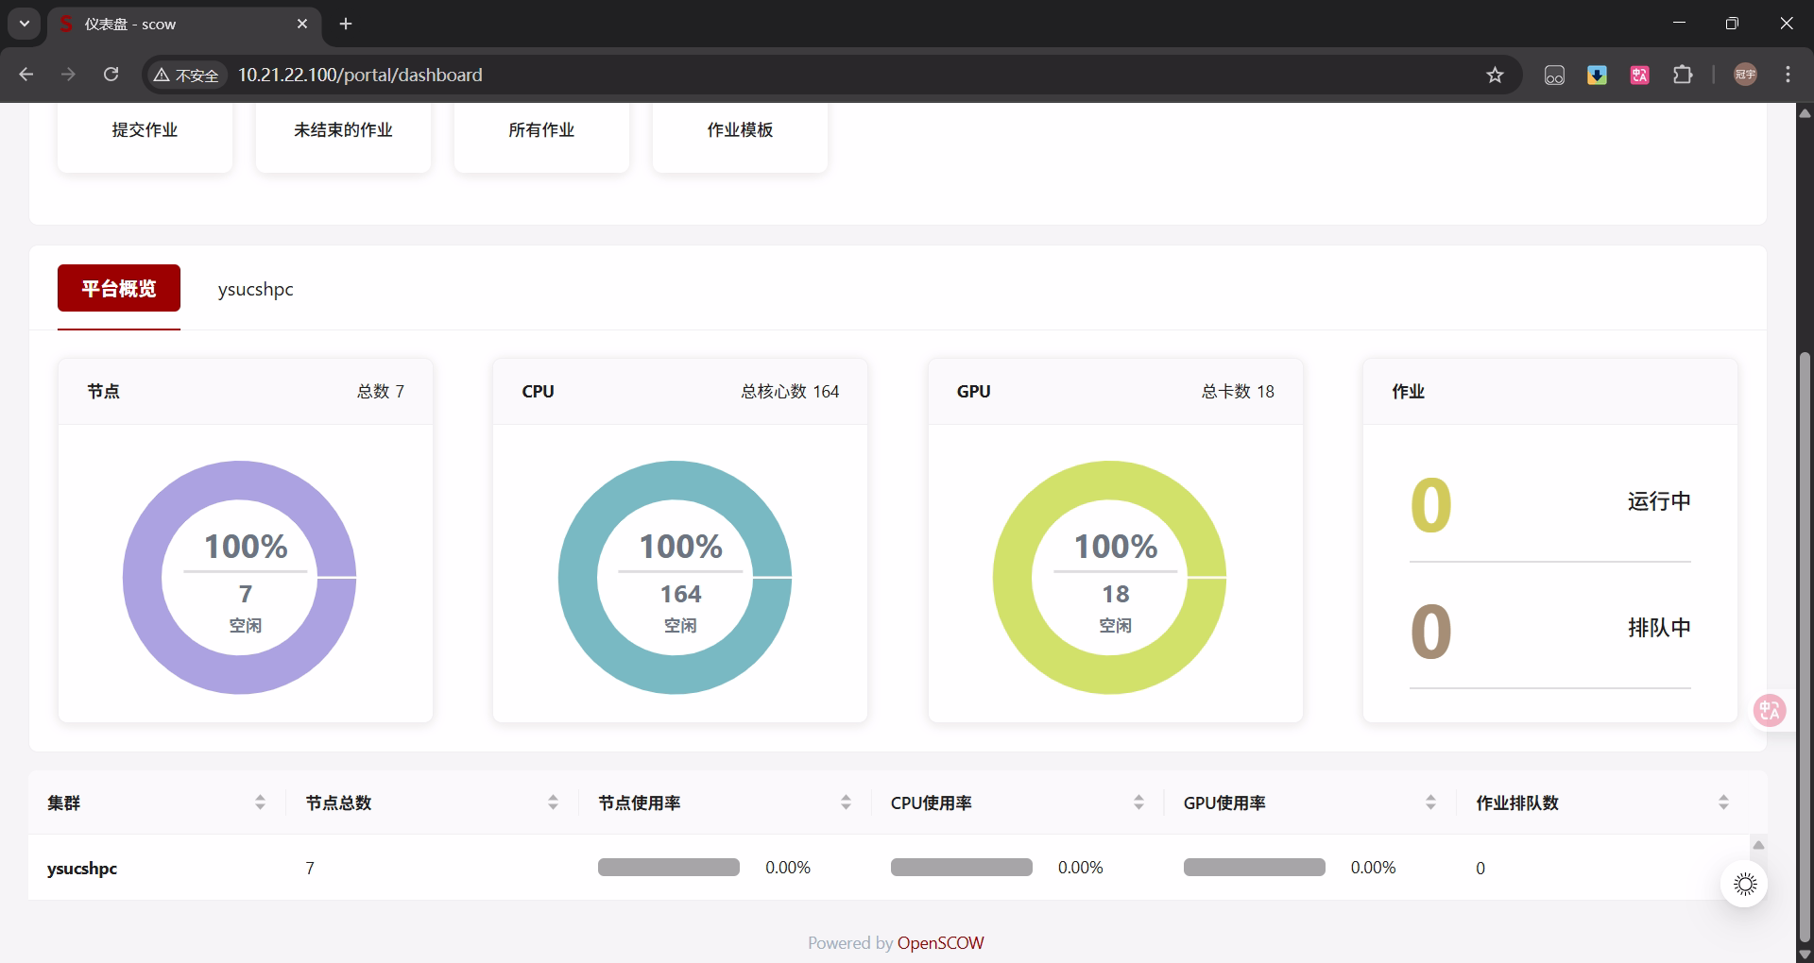Click the pink floating translate icon
Screen dimensions: 1814x963
(x=1769, y=710)
